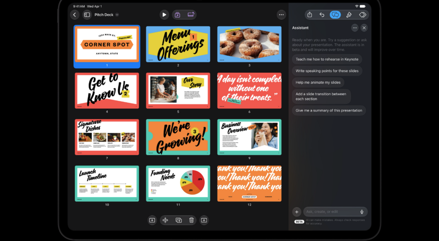Screen dimensions: 439x241
Task: Select the Signature Dishes slide
Action: [x=107, y=137]
